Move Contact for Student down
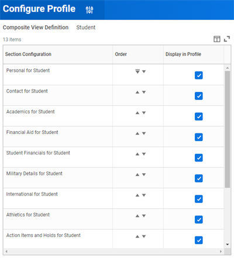Viewport: 234px width, 258px height. (x=144, y=92)
